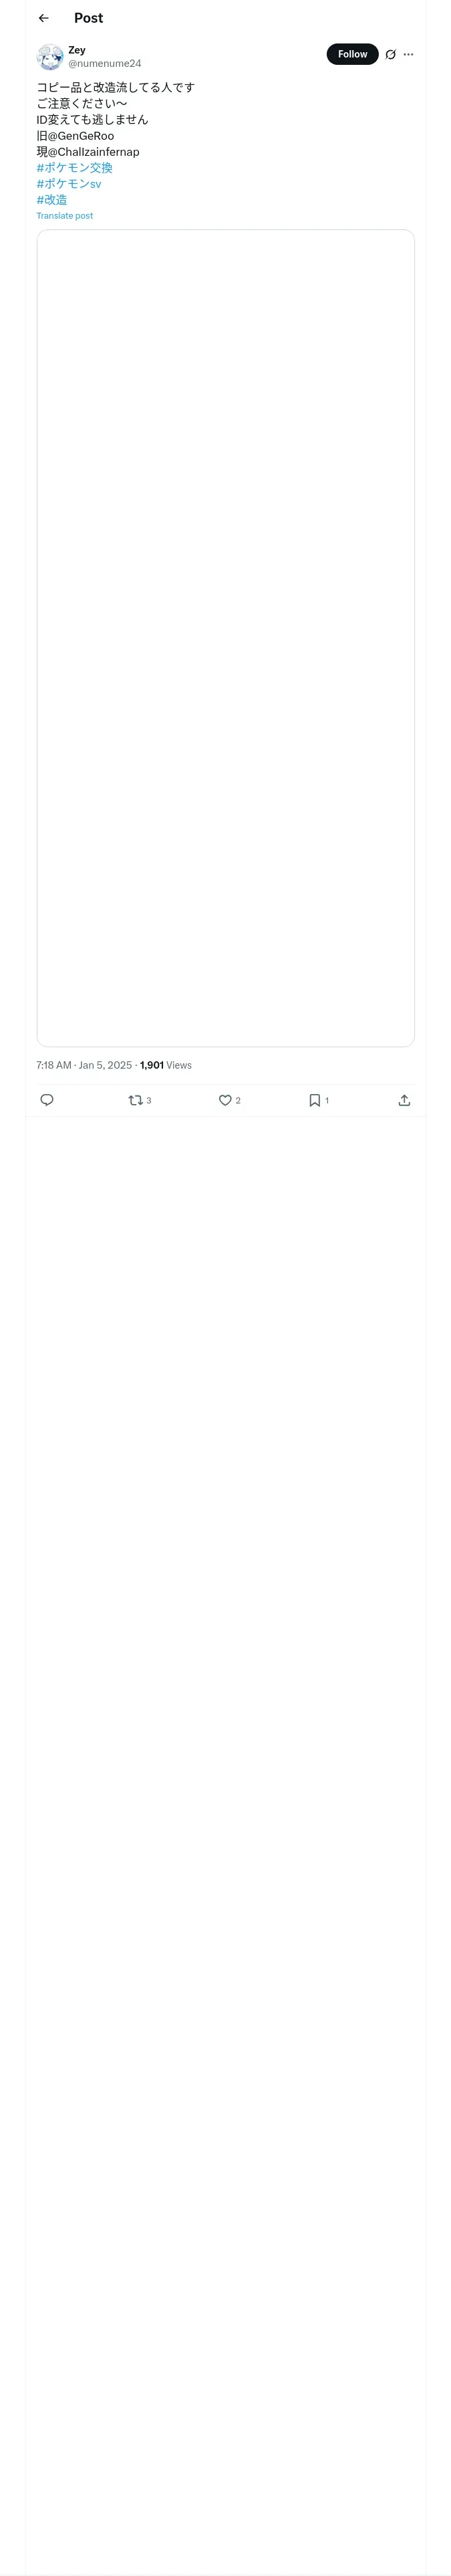
Task: Click the display name Zey
Action: pyautogui.click(x=77, y=50)
